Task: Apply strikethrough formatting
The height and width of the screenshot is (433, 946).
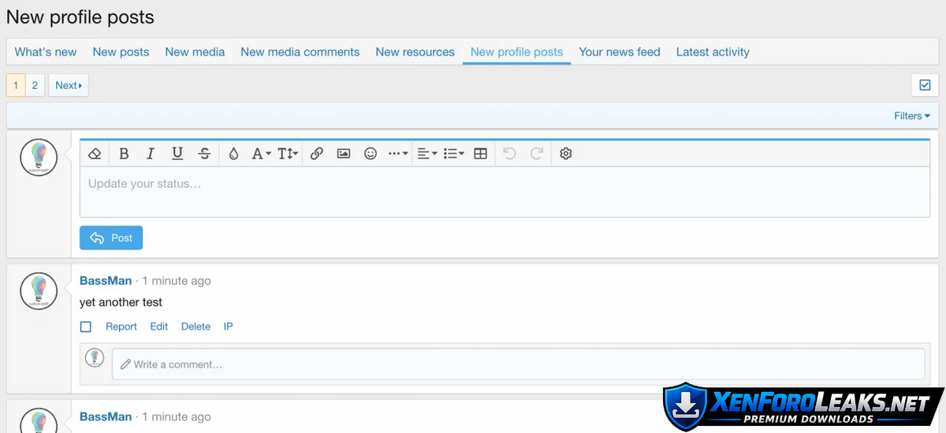Action: pos(204,154)
